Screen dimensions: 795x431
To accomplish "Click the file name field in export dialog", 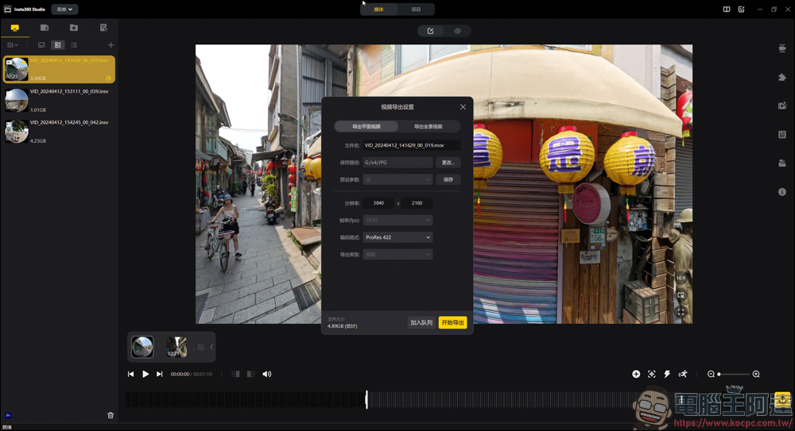I will (x=411, y=145).
